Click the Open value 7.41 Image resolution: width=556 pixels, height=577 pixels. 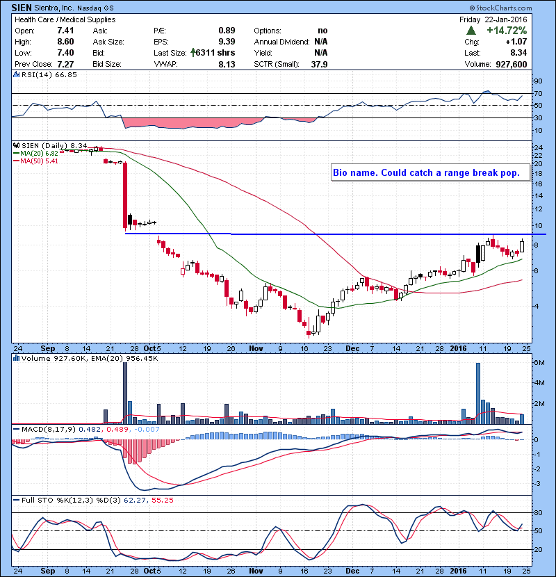pos(65,31)
